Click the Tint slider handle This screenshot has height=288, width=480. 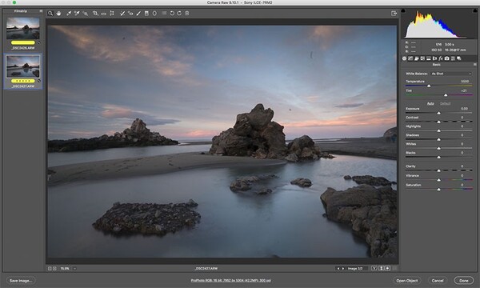[446, 95]
